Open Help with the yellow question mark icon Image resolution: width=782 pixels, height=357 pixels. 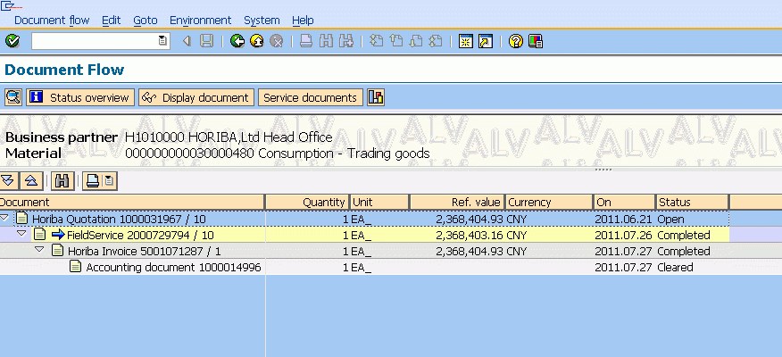pos(516,41)
